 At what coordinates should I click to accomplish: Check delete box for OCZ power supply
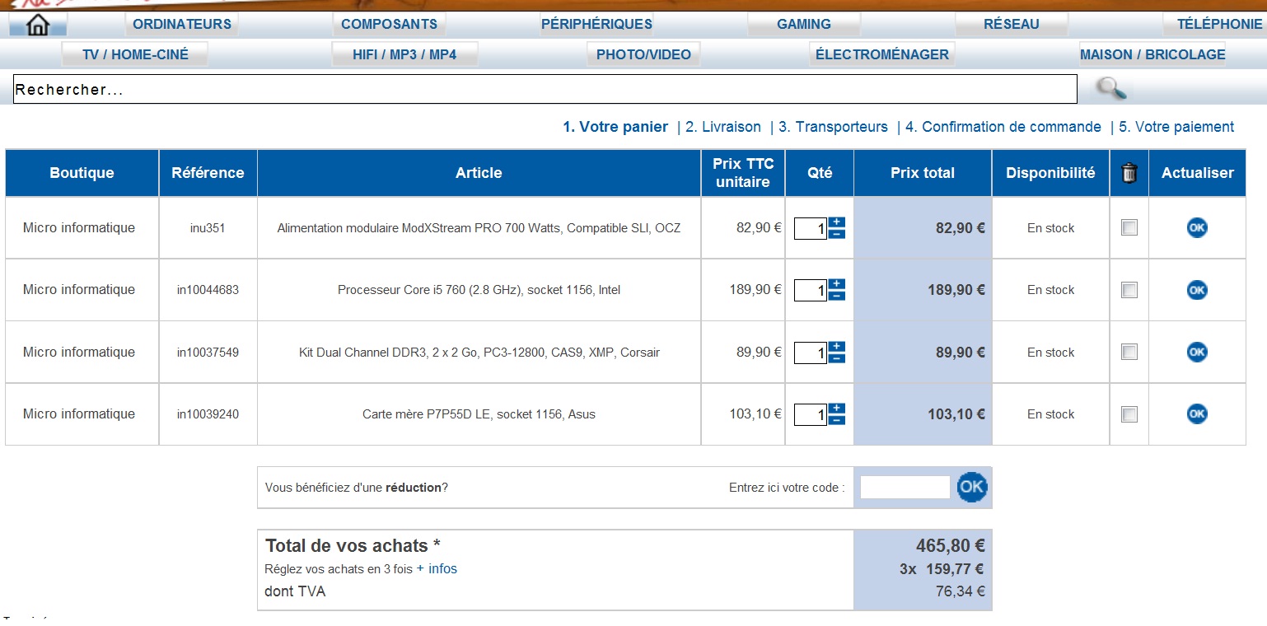pos(1129,228)
